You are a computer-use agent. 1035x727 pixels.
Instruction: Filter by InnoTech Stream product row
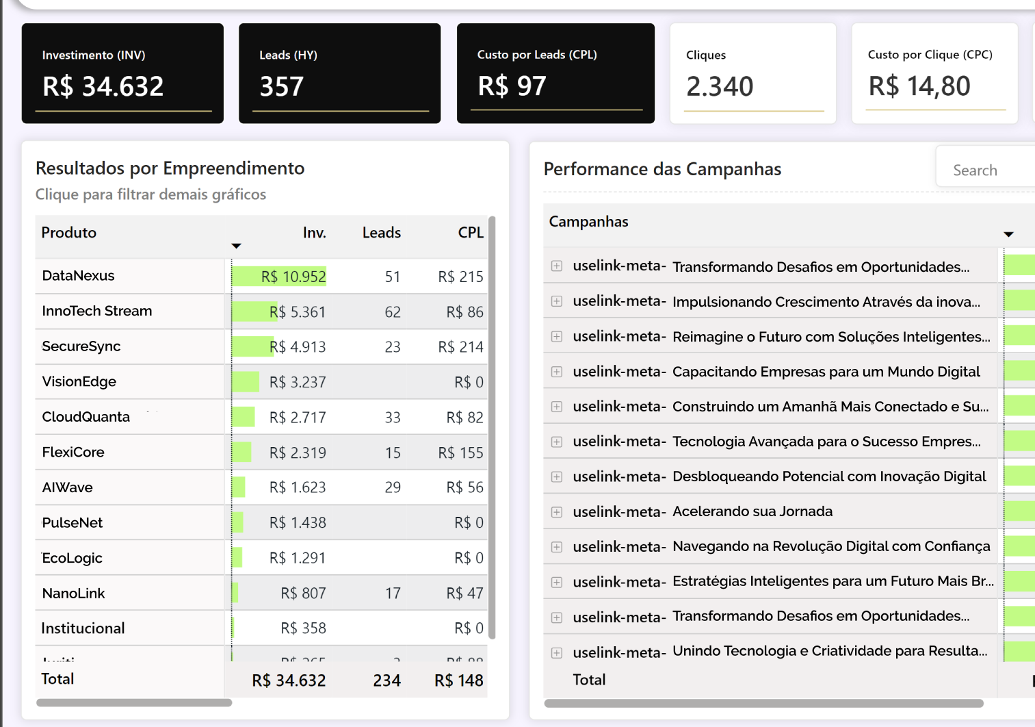coord(97,311)
